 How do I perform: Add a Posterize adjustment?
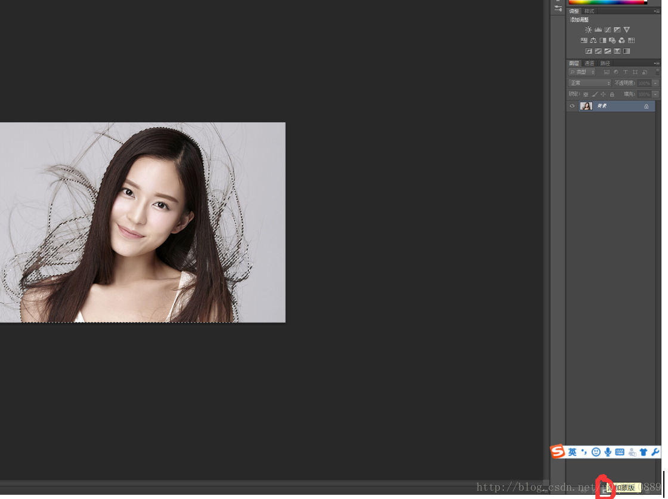click(598, 51)
